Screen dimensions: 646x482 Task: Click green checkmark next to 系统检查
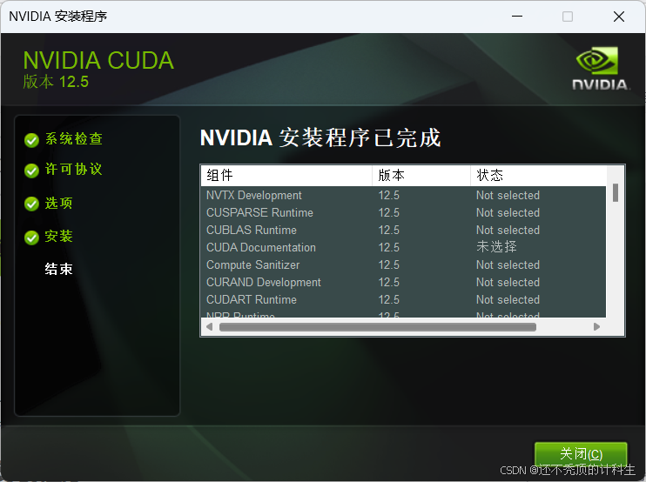pos(31,140)
